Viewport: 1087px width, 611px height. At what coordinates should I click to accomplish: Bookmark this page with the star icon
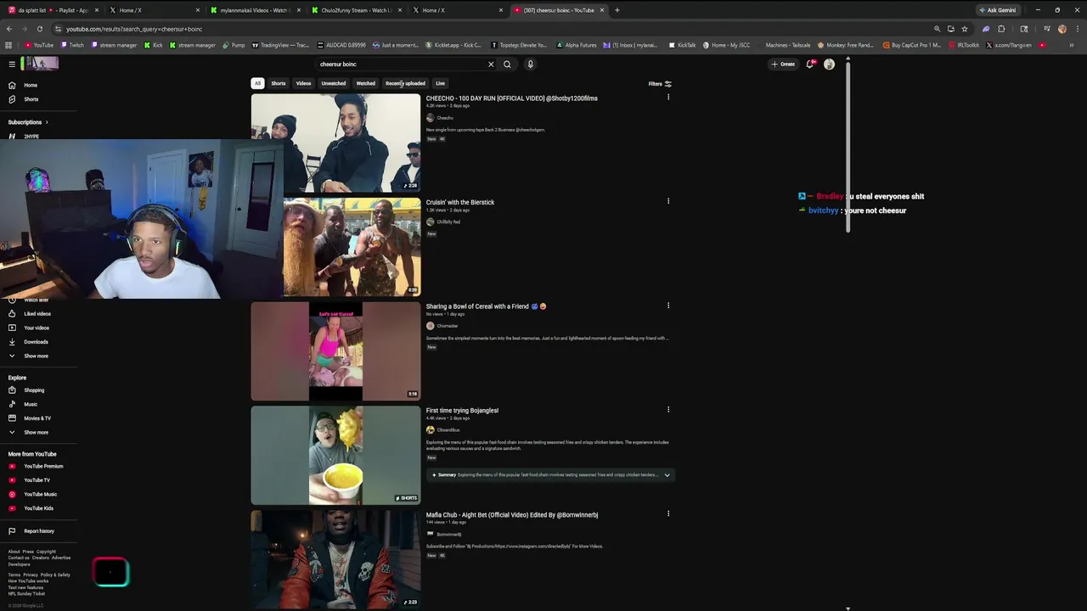965,29
